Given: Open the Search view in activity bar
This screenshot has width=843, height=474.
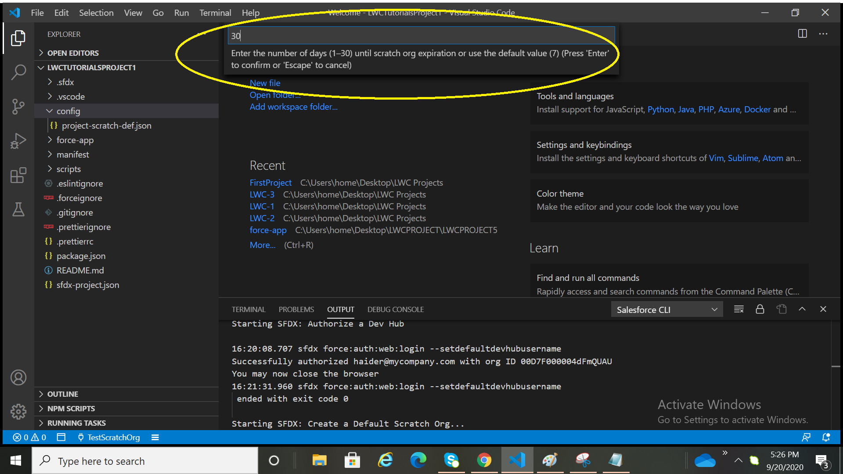Looking at the screenshot, I should pyautogui.click(x=18, y=72).
